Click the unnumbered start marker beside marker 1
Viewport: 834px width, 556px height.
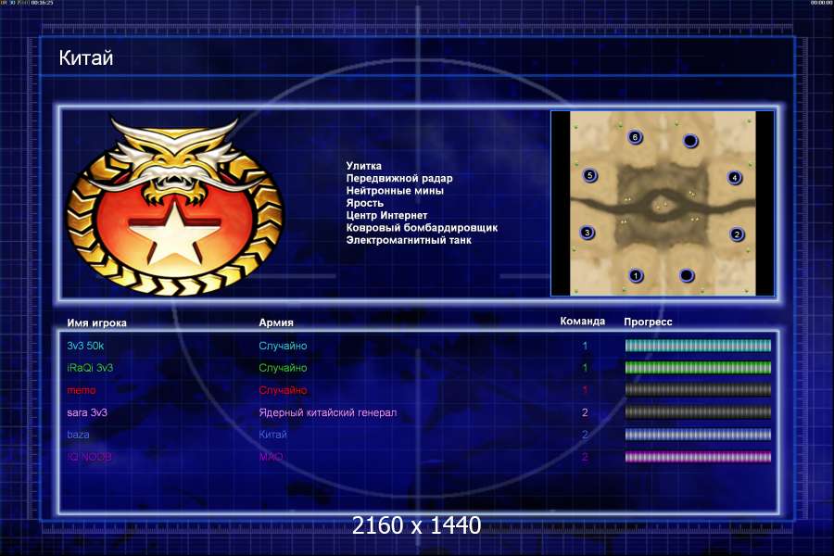pyautogui.click(x=687, y=275)
